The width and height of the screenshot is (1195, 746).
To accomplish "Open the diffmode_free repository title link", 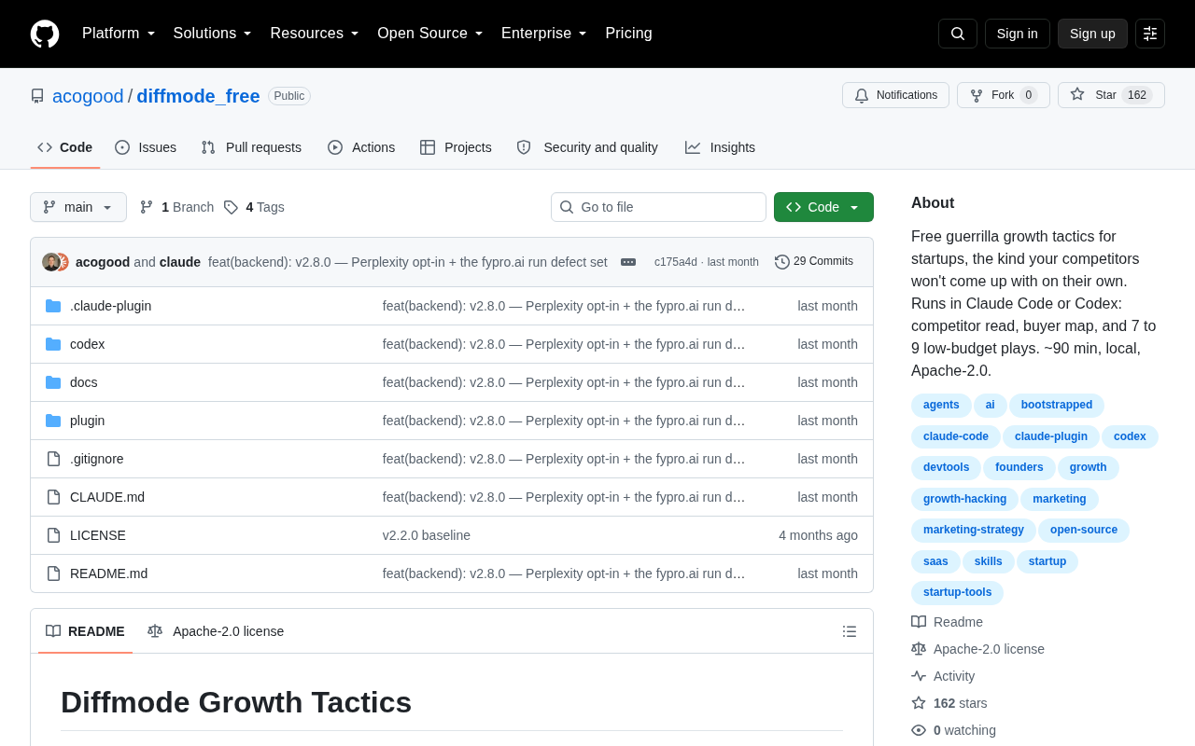I will point(198,96).
